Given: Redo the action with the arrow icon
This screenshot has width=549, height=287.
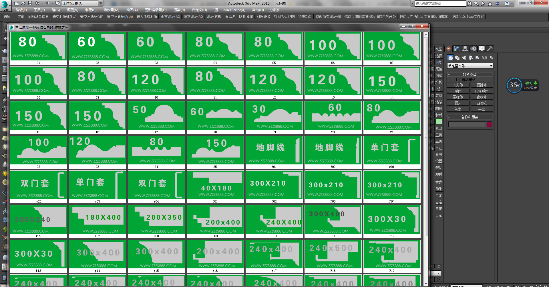Looking at the screenshot, I should click(x=47, y=3).
